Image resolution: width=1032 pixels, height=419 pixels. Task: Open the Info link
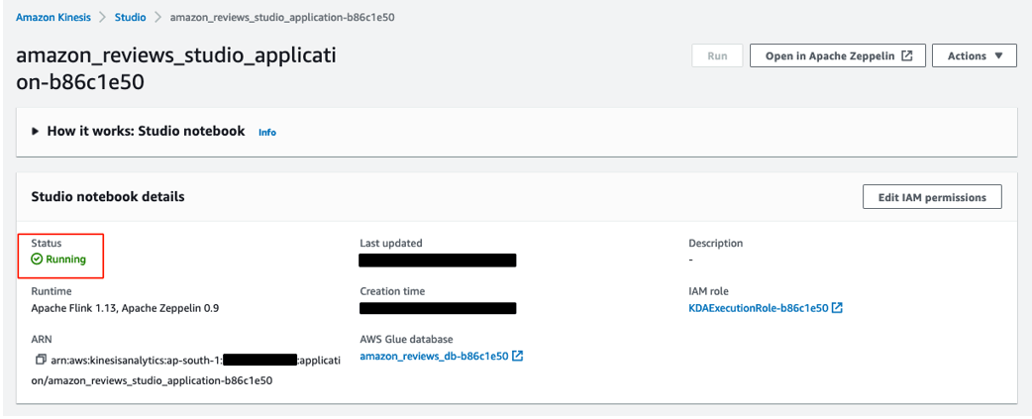point(267,132)
